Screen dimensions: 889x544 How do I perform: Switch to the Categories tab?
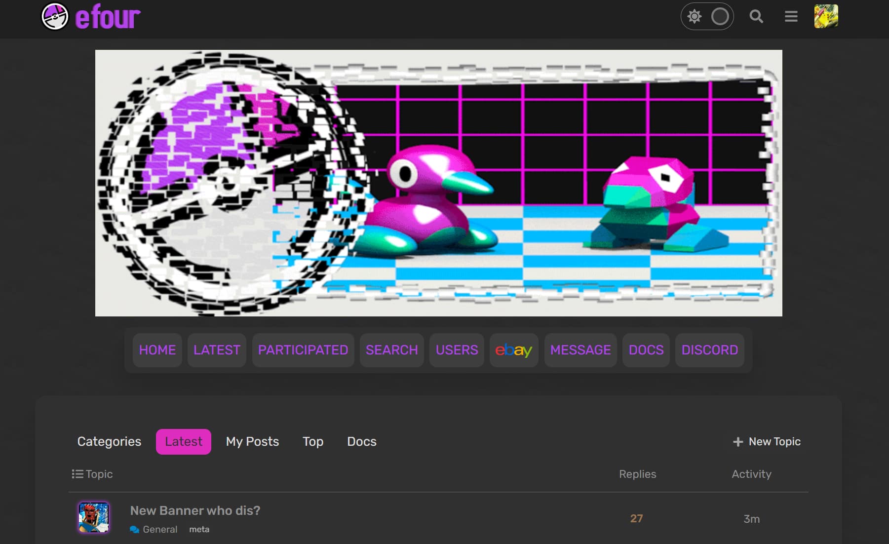[x=109, y=441]
